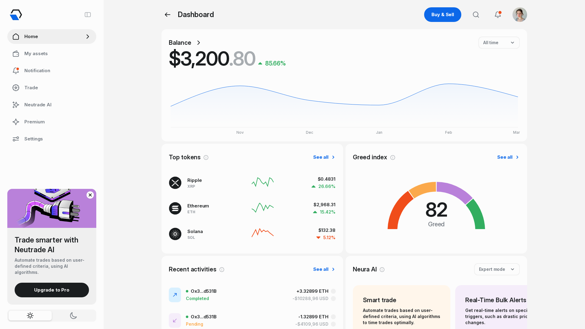Screen dimensions: 585x329
Task: Open My assets from the sidebar
Action: (x=36, y=54)
